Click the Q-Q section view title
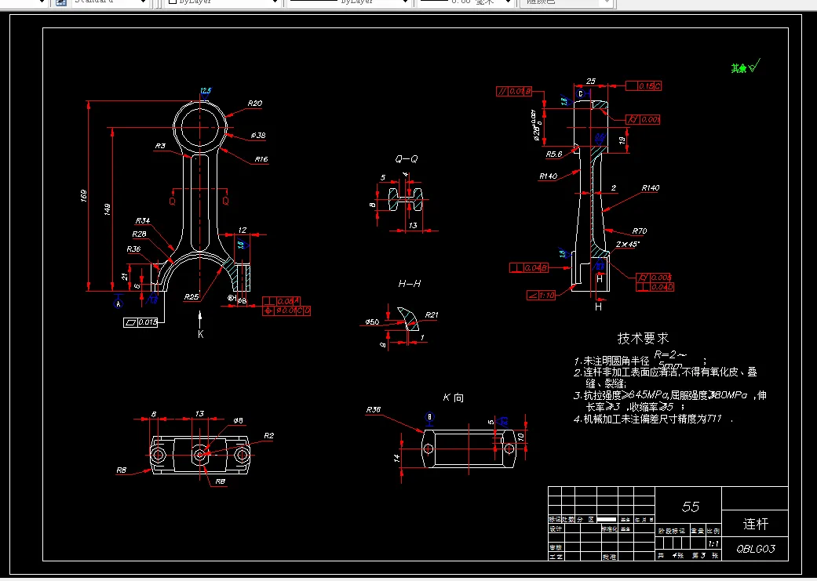The image size is (817, 581). coord(406,158)
